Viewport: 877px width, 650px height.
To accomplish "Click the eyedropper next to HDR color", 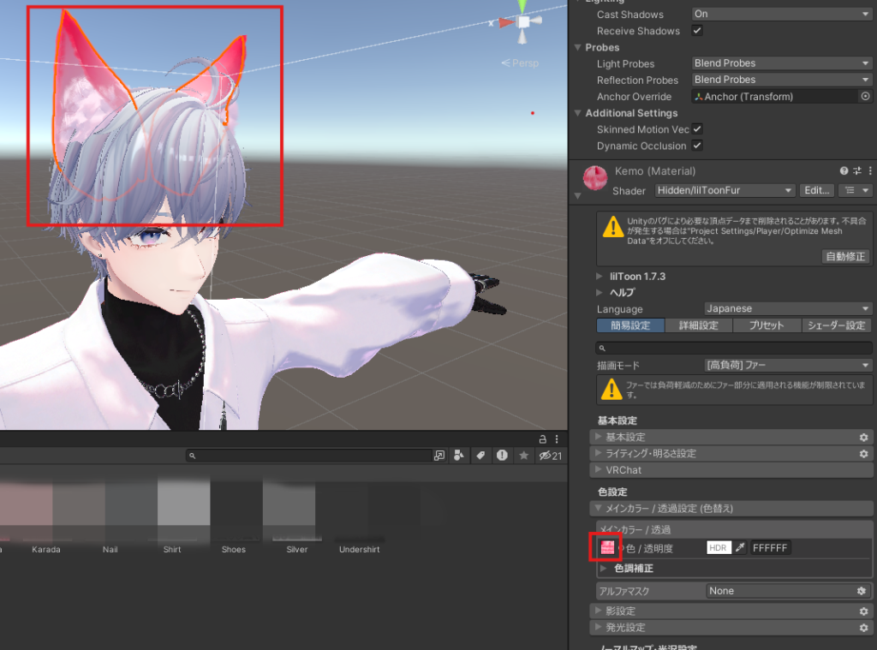I will click(x=740, y=547).
